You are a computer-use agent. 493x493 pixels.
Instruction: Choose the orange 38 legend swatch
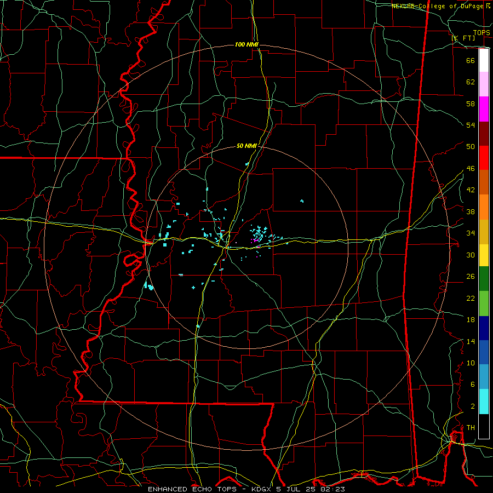tap(484, 207)
